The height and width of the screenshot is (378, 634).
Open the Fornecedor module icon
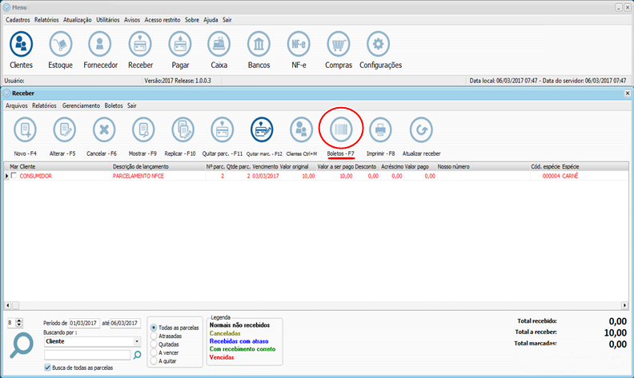click(100, 44)
